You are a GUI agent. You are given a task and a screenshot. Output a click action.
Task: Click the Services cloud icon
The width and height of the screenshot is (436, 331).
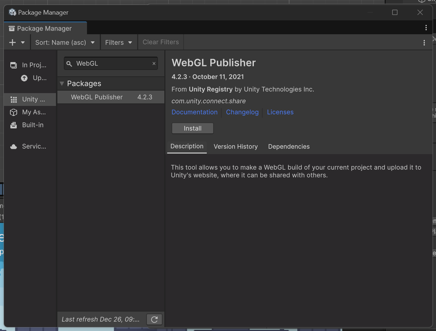tap(14, 147)
